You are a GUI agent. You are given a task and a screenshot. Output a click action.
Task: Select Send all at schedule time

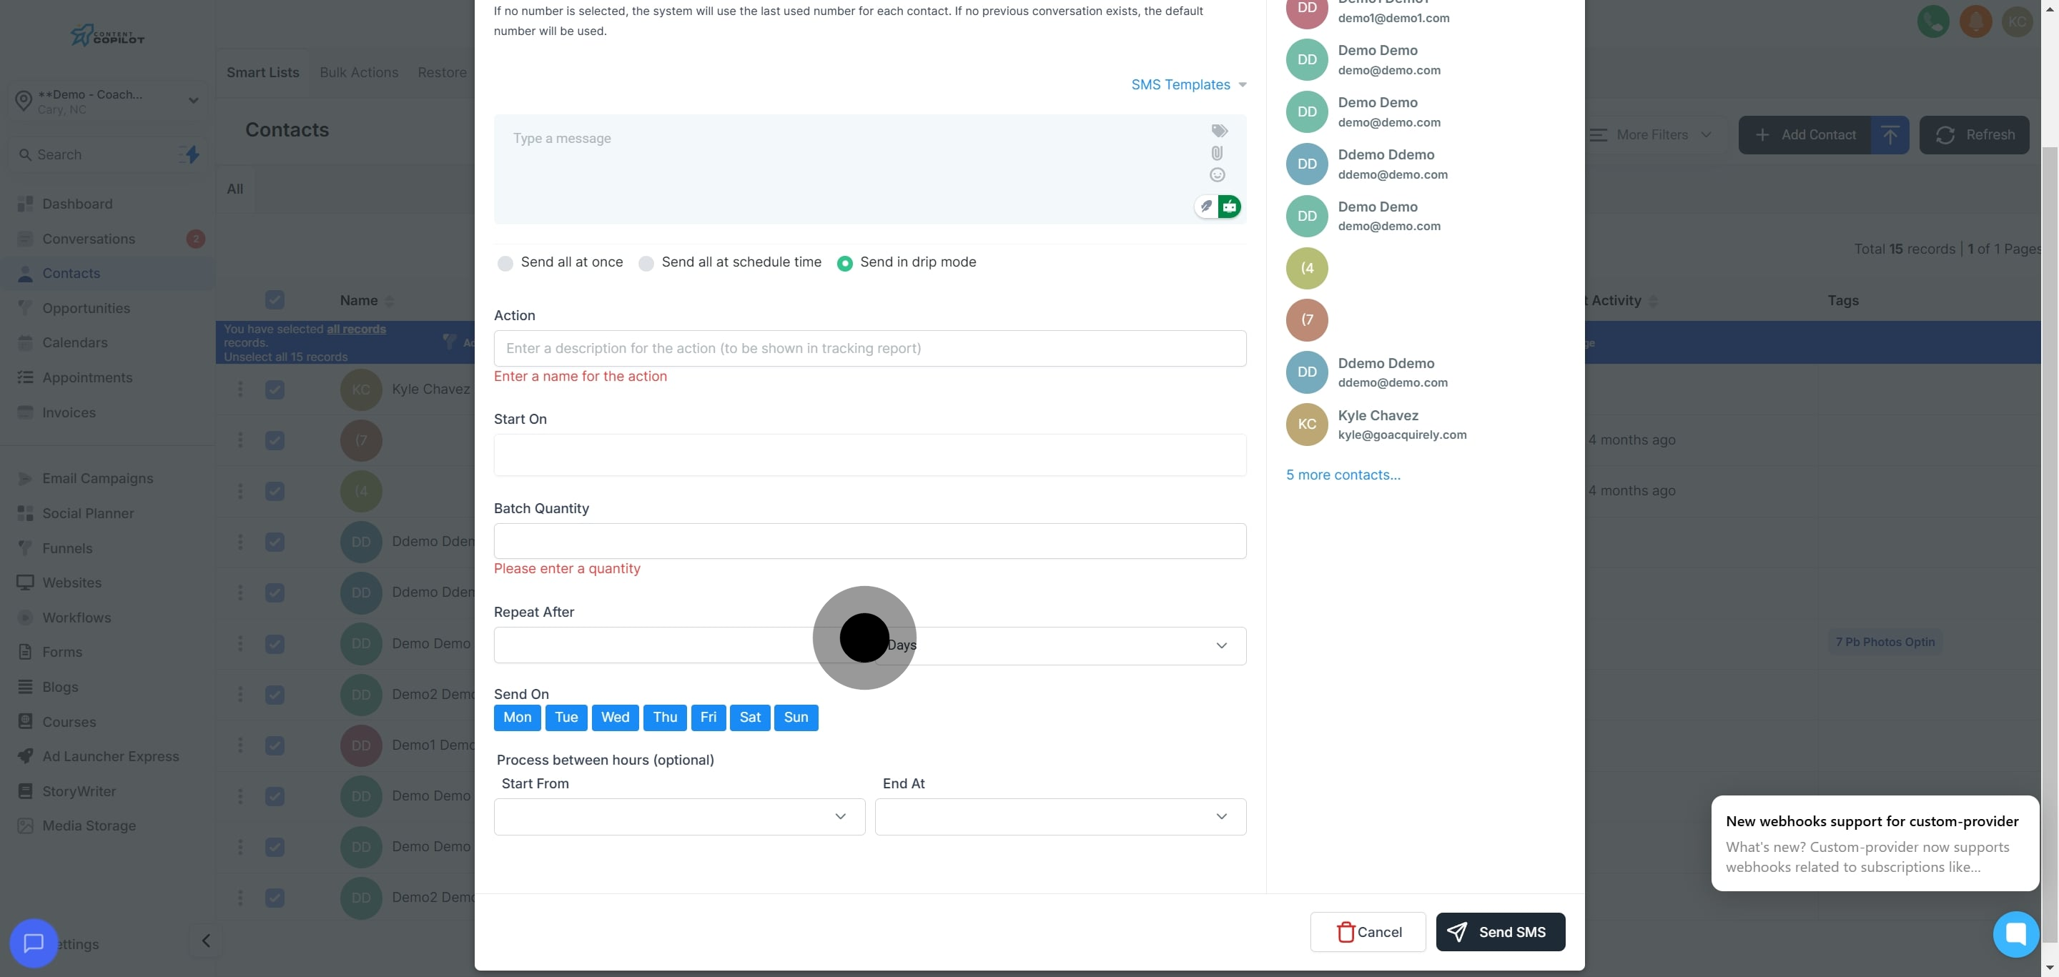pyautogui.click(x=646, y=264)
